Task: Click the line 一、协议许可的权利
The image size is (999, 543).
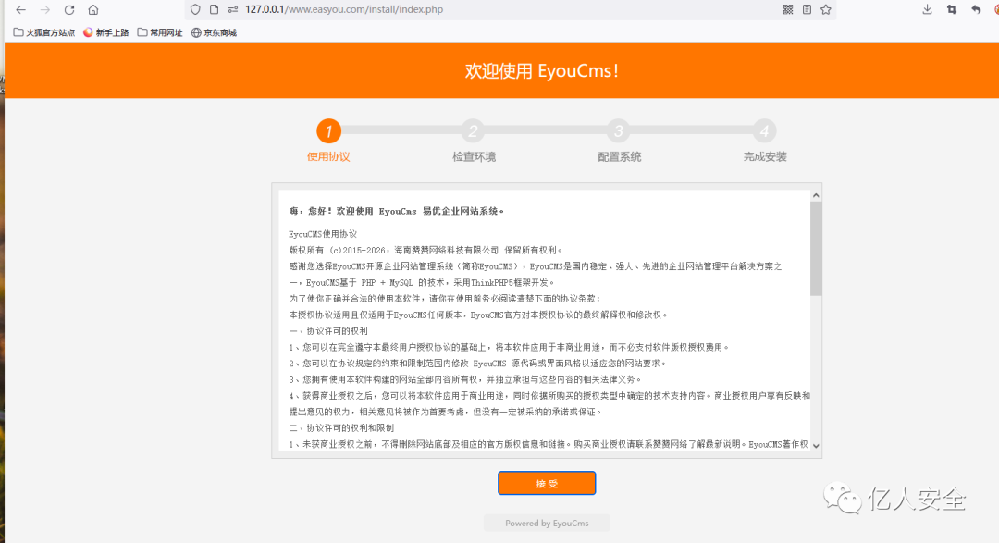Action: 328,331
